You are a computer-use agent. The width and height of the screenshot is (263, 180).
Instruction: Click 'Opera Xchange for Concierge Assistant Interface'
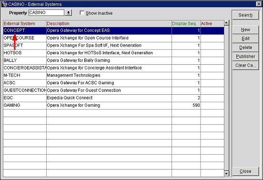(94, 68)
